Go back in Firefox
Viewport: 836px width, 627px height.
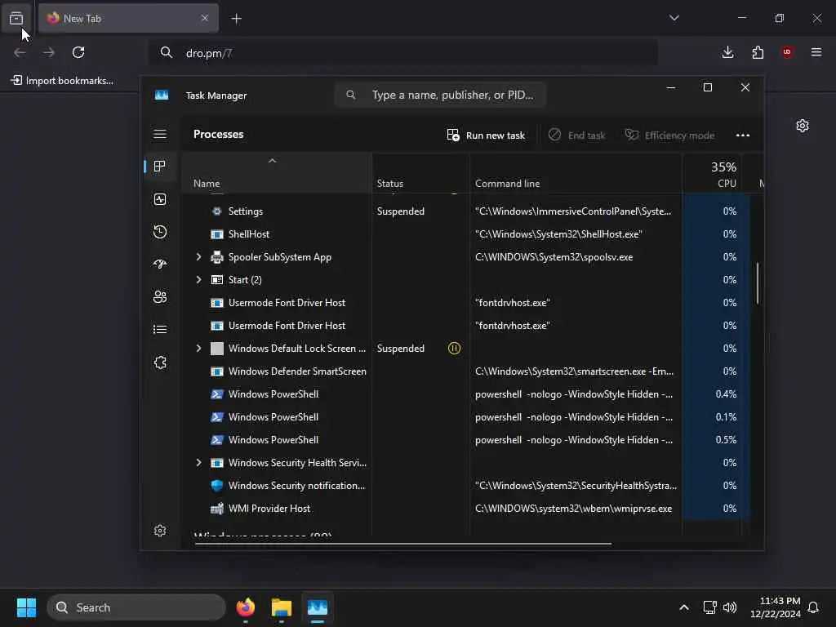[20, 52]
